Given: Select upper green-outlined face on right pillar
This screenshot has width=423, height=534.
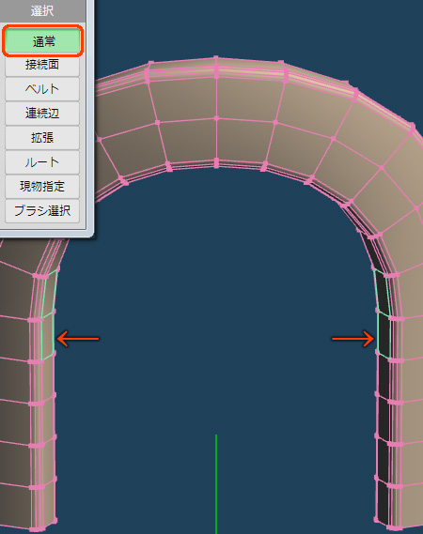Looking at the screenshot, I should [382, 292].
